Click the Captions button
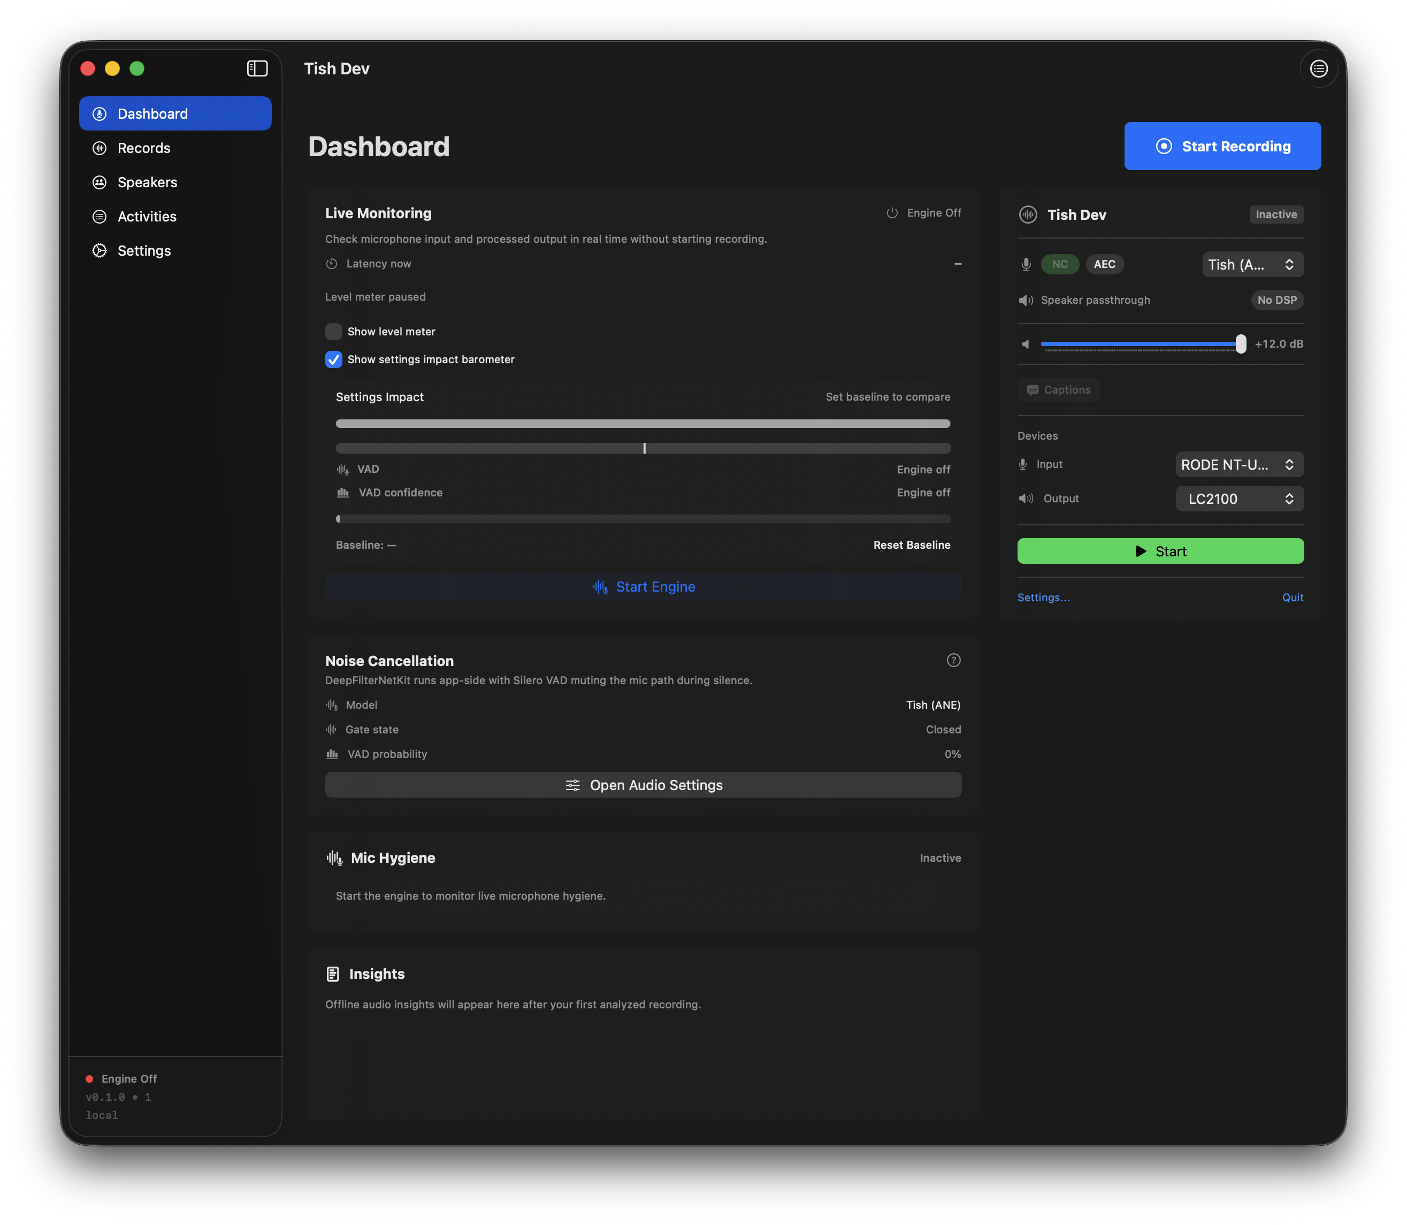The image size is (1407, 1225). click(x=1058, y=389)
